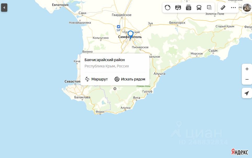Open the traffic layer circle icon
Viewport: 252px width, 158px height.
coord(167,8)
